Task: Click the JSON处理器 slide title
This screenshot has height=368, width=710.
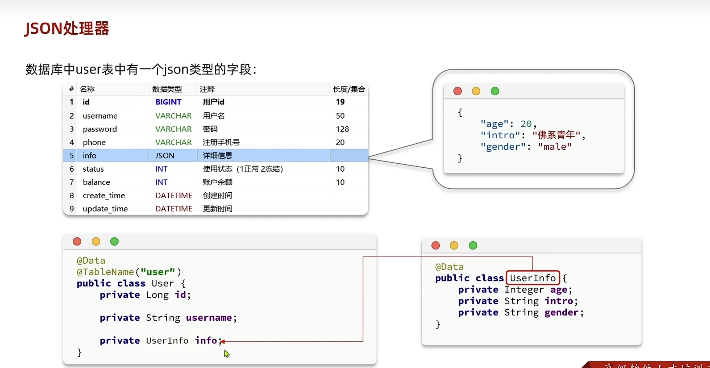Action: 67,28
